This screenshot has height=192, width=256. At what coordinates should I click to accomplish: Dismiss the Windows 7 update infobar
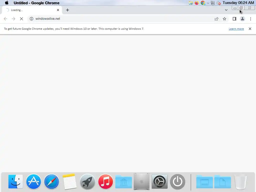250,29
